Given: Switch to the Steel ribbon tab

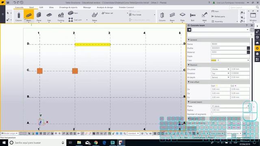Looking at the screenshot, I should click(x=31, y=7).
